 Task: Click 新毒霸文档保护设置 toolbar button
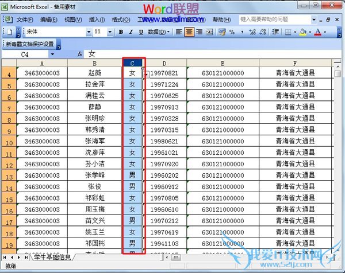pyautogui.click(x=30, y=44)
